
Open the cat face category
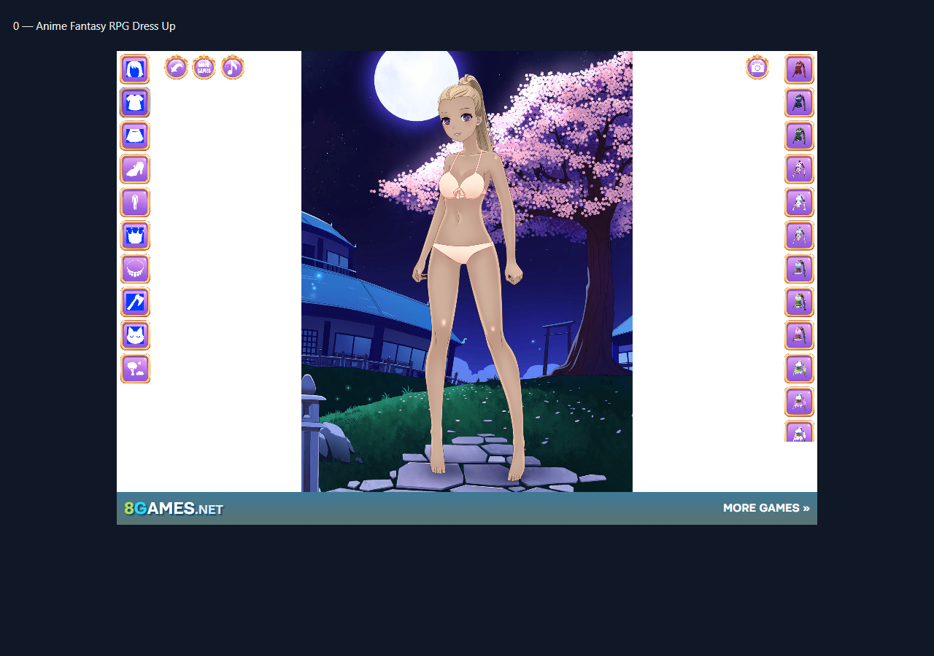coord(135,335)
